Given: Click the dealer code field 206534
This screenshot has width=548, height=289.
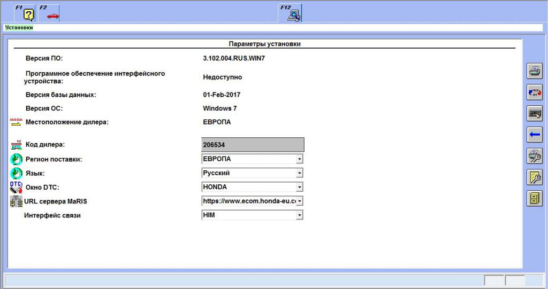Looking at the screenshot, I should pos(253,144).
